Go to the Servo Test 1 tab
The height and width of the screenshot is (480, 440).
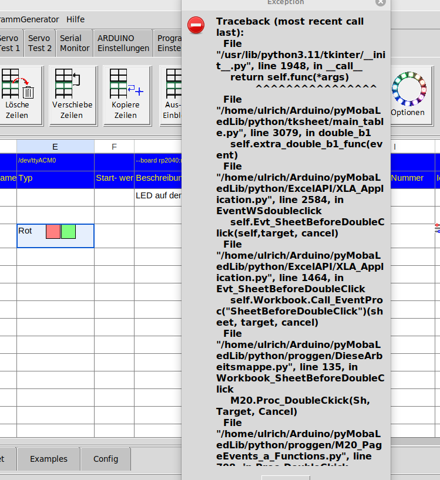(x=9, y=43)
